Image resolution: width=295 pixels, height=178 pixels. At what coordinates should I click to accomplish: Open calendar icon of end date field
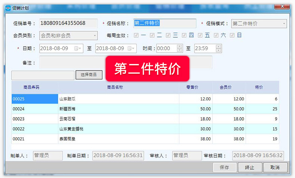130,49
